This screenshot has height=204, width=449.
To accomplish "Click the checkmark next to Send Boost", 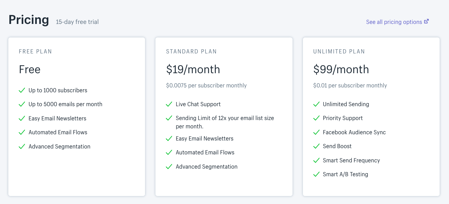I will tap(316, 146).
